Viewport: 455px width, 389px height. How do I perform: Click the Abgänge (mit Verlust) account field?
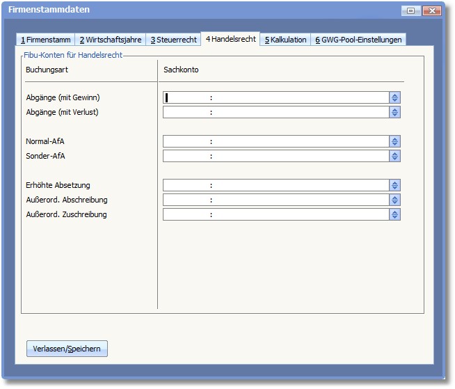[276, 113]
